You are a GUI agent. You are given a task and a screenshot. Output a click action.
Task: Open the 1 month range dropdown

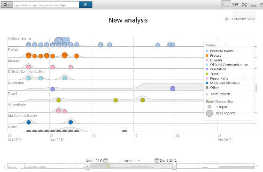[131, 161]
